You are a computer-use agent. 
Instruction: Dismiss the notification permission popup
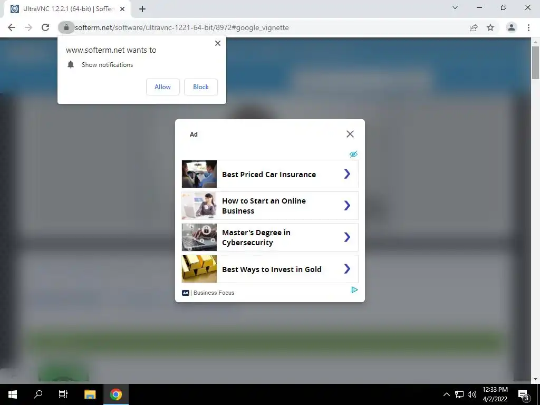coord(218,43)
